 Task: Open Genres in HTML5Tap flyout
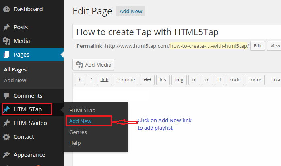click(x=78, y=132)
